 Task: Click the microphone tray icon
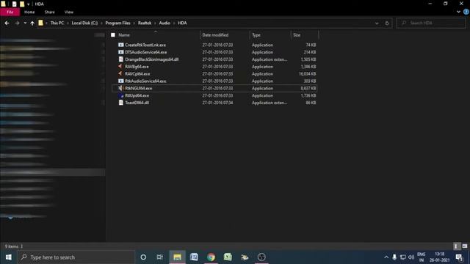(394, 257)
